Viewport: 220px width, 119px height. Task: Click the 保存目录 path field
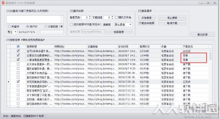click(93, 32)
